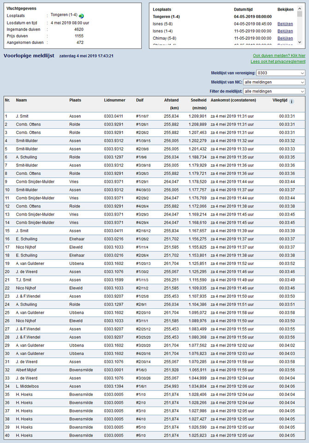
Task: Click scroll down arrow in Losplaats list
Action: coord(300,42)
